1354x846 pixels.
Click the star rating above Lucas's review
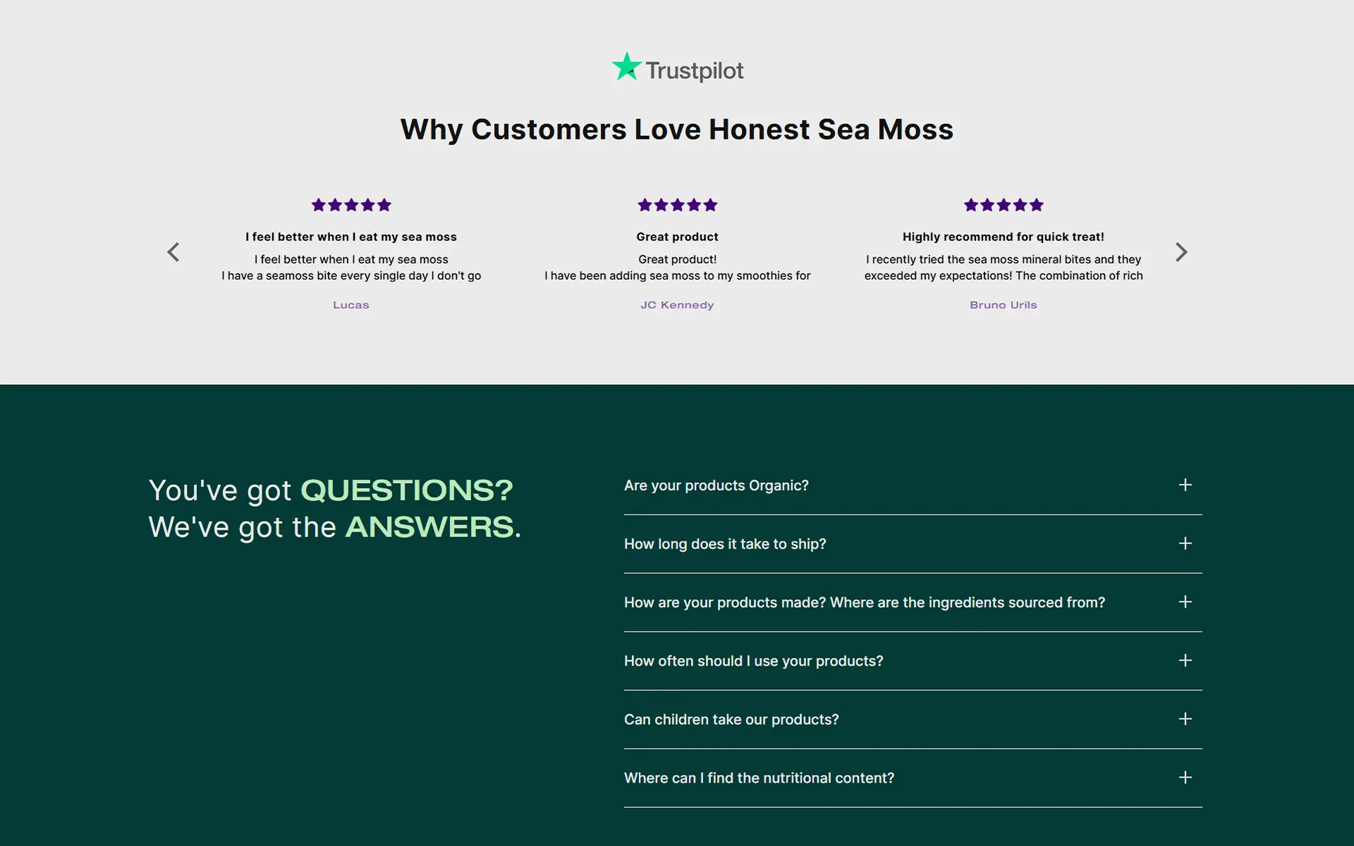coord(351,205)
